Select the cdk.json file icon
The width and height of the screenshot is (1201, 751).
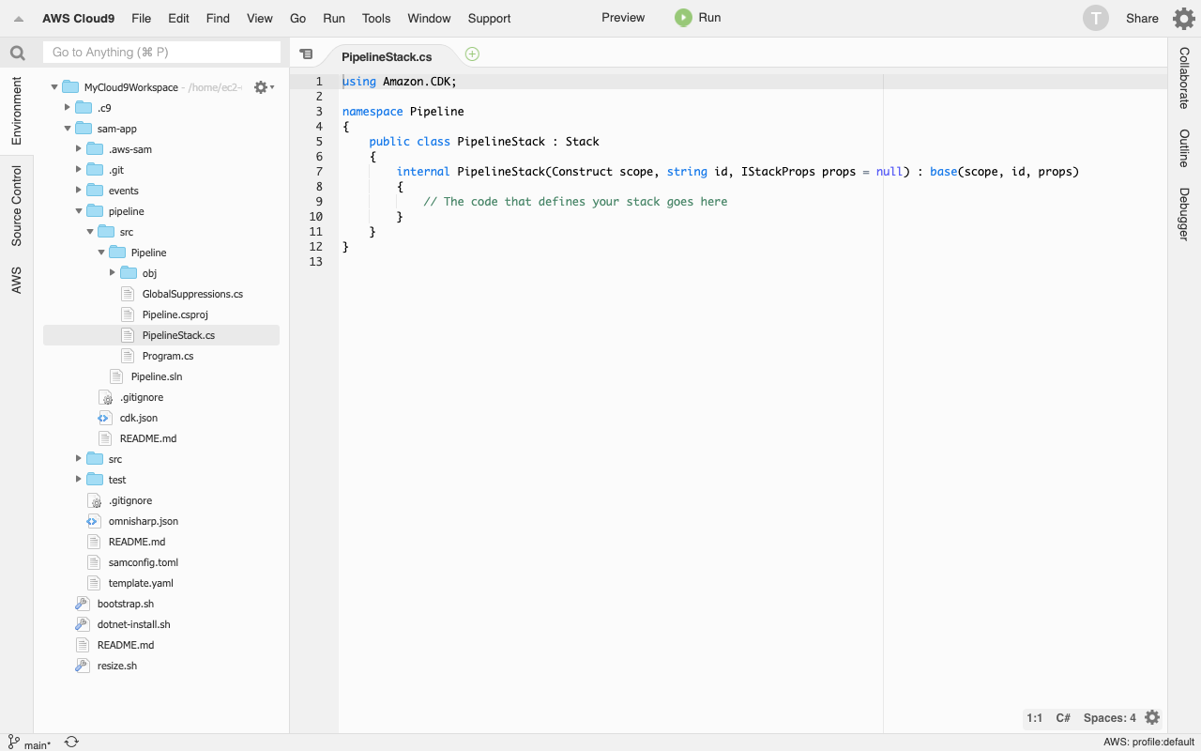tap(105, 418)
